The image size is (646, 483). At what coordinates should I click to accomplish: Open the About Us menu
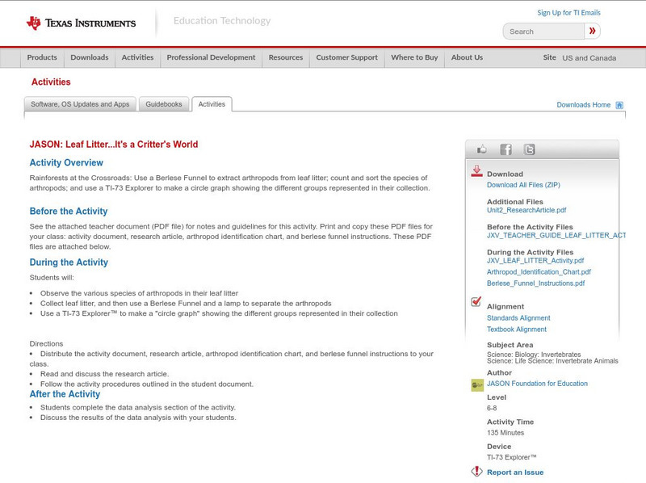coord(467,57)
